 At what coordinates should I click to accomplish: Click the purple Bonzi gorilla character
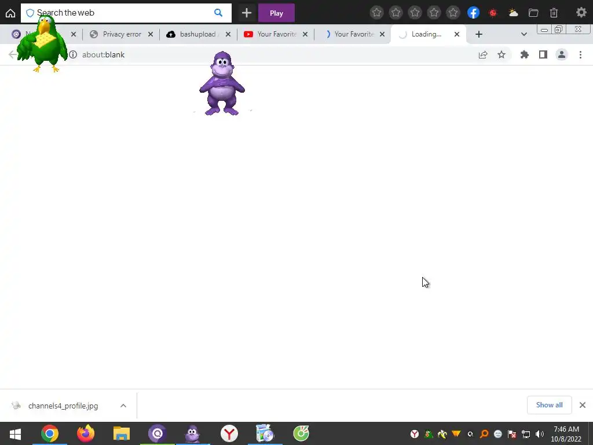pyautogui.click(x=222, y=83)
